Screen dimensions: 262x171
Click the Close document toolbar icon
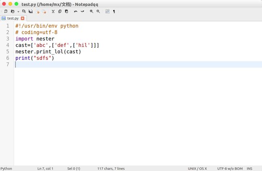pyautogui.click(x=37, y=11)
